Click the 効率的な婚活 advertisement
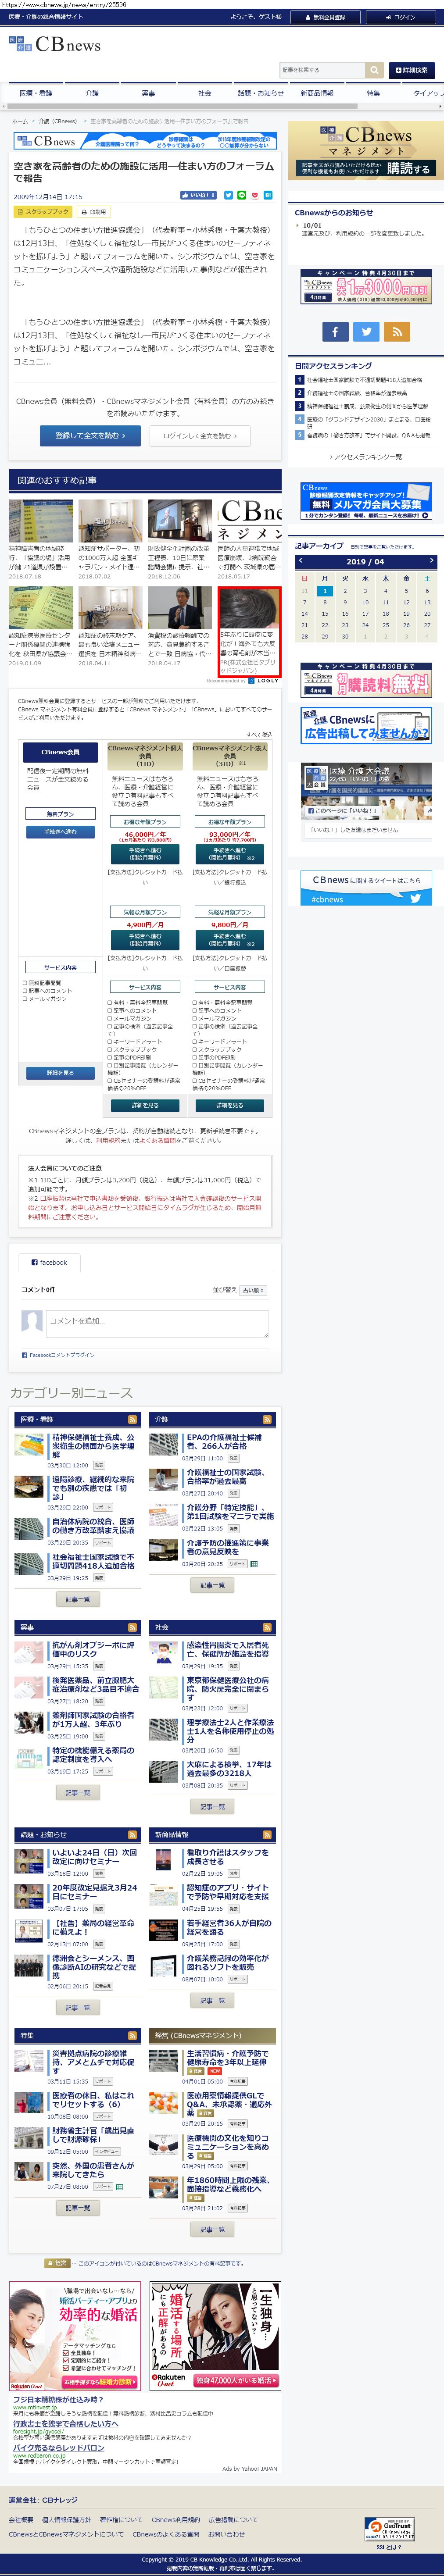The image size is (444, 2576). pos(74,2336)
